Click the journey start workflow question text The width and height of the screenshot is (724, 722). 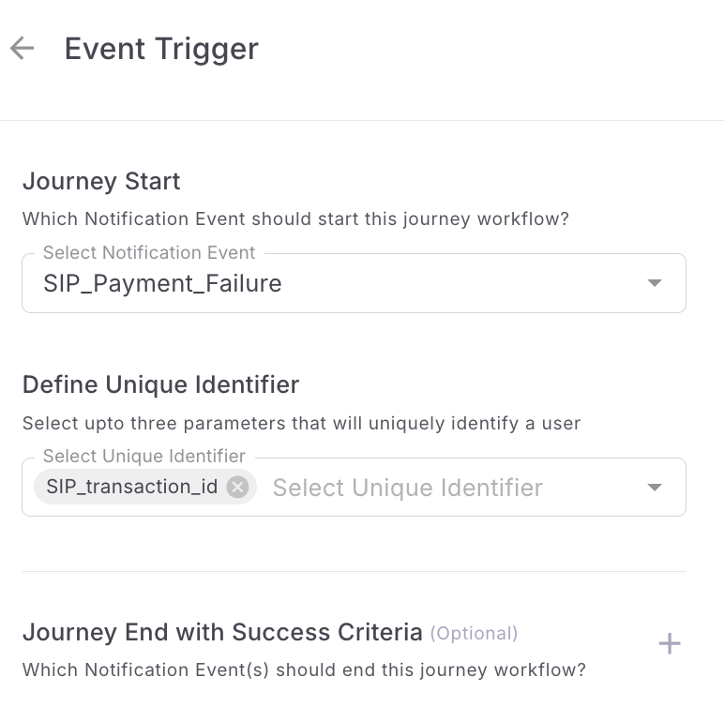295,218
